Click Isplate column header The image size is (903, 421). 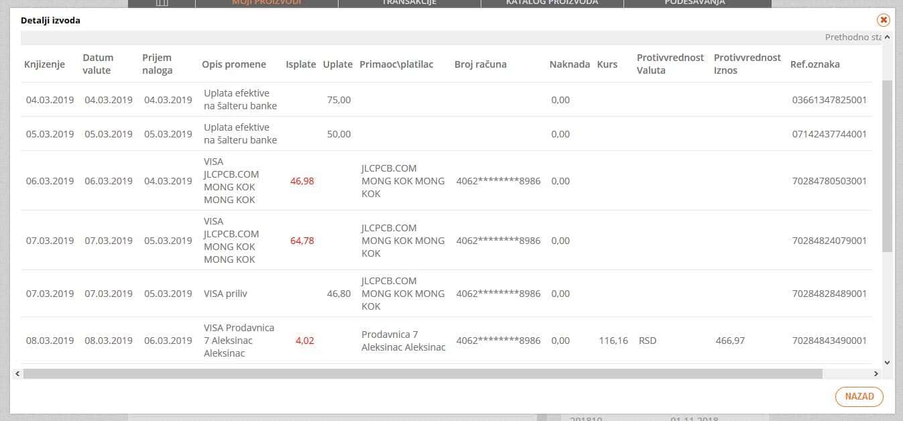pyautogui.click(x=301, y=64)
